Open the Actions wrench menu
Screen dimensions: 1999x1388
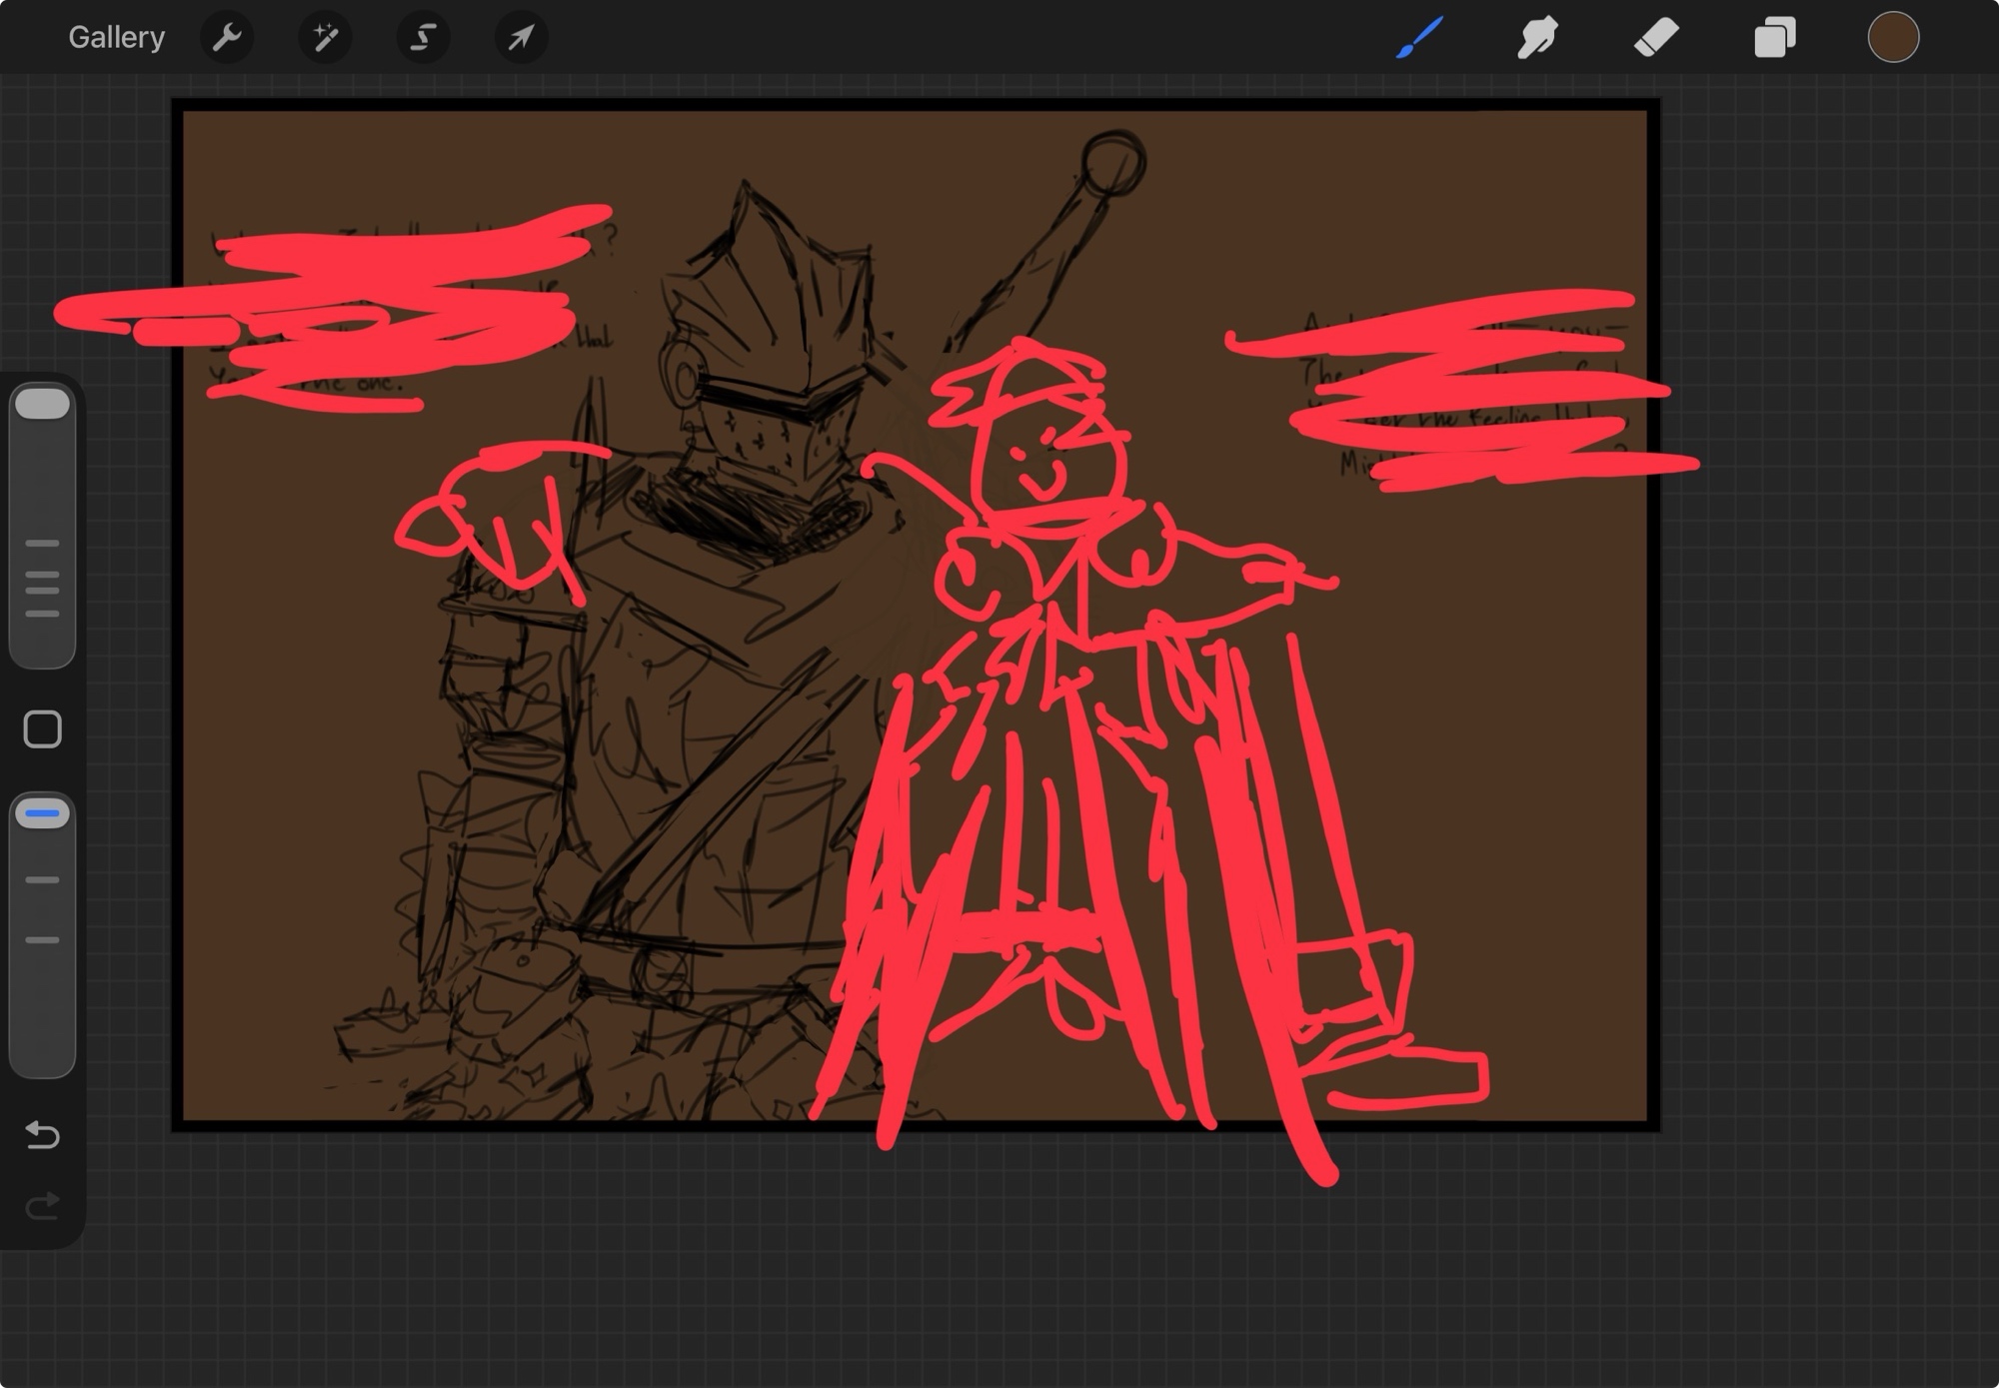pyautogui.click(x=227, y=38)
